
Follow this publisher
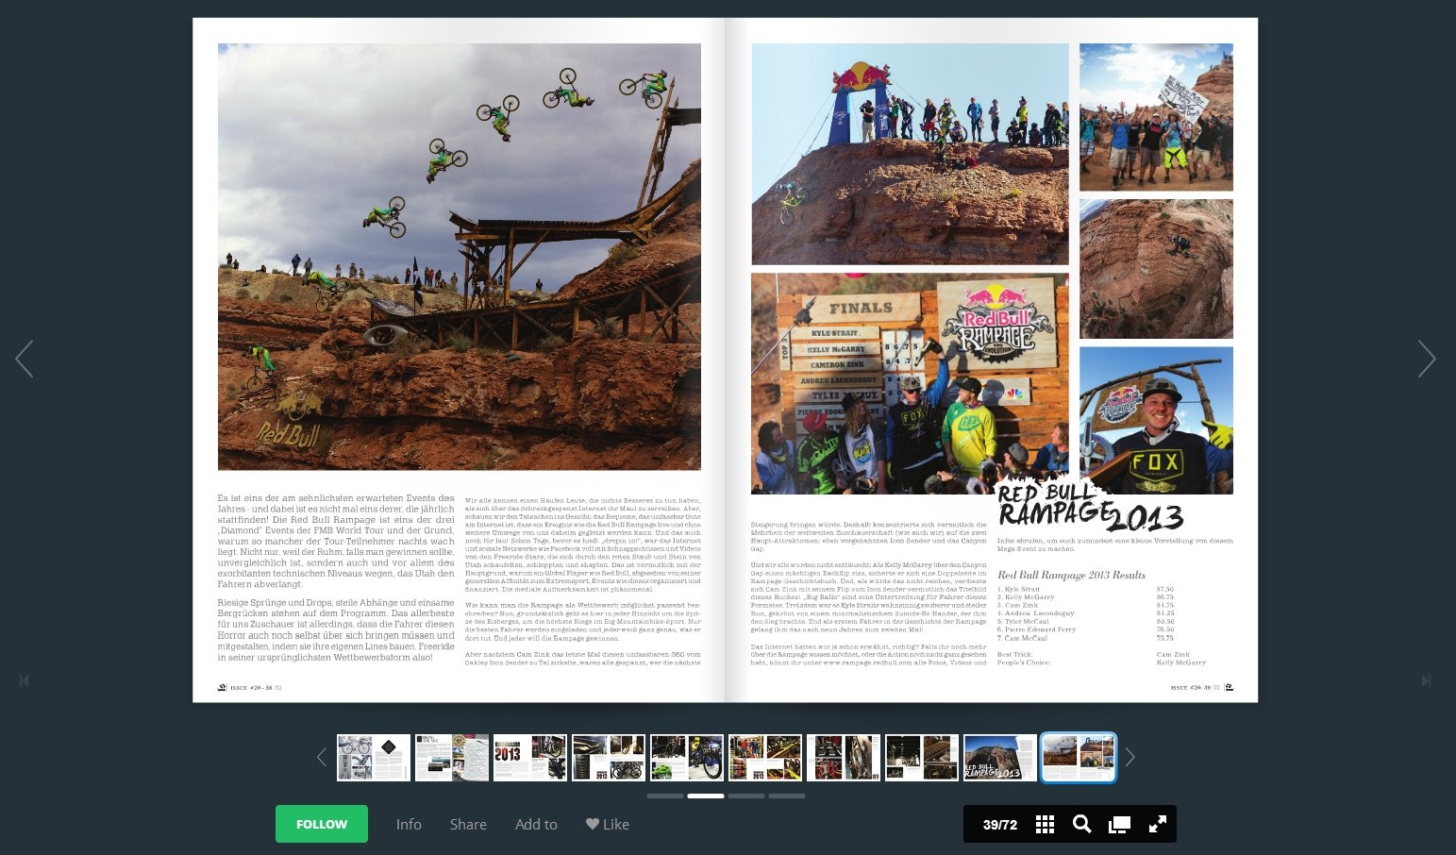(x=322, y=824)
